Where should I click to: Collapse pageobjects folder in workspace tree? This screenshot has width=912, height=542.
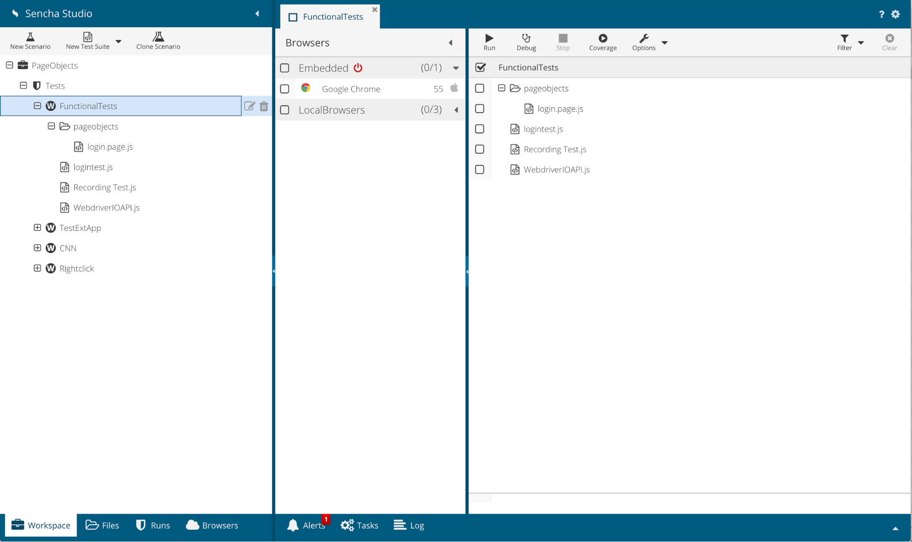coord(51,126)
